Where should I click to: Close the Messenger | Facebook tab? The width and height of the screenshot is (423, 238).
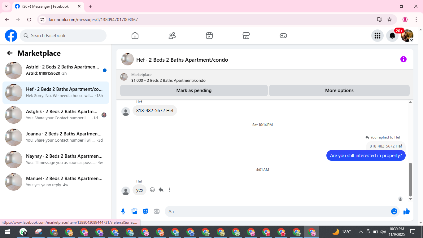click(x=79, y=6)
